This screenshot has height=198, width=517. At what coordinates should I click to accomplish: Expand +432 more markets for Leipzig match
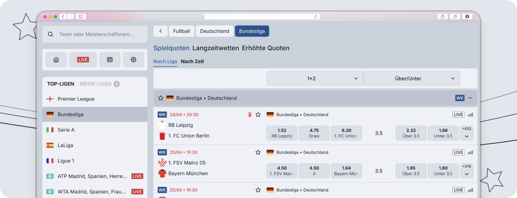point(467,133)
